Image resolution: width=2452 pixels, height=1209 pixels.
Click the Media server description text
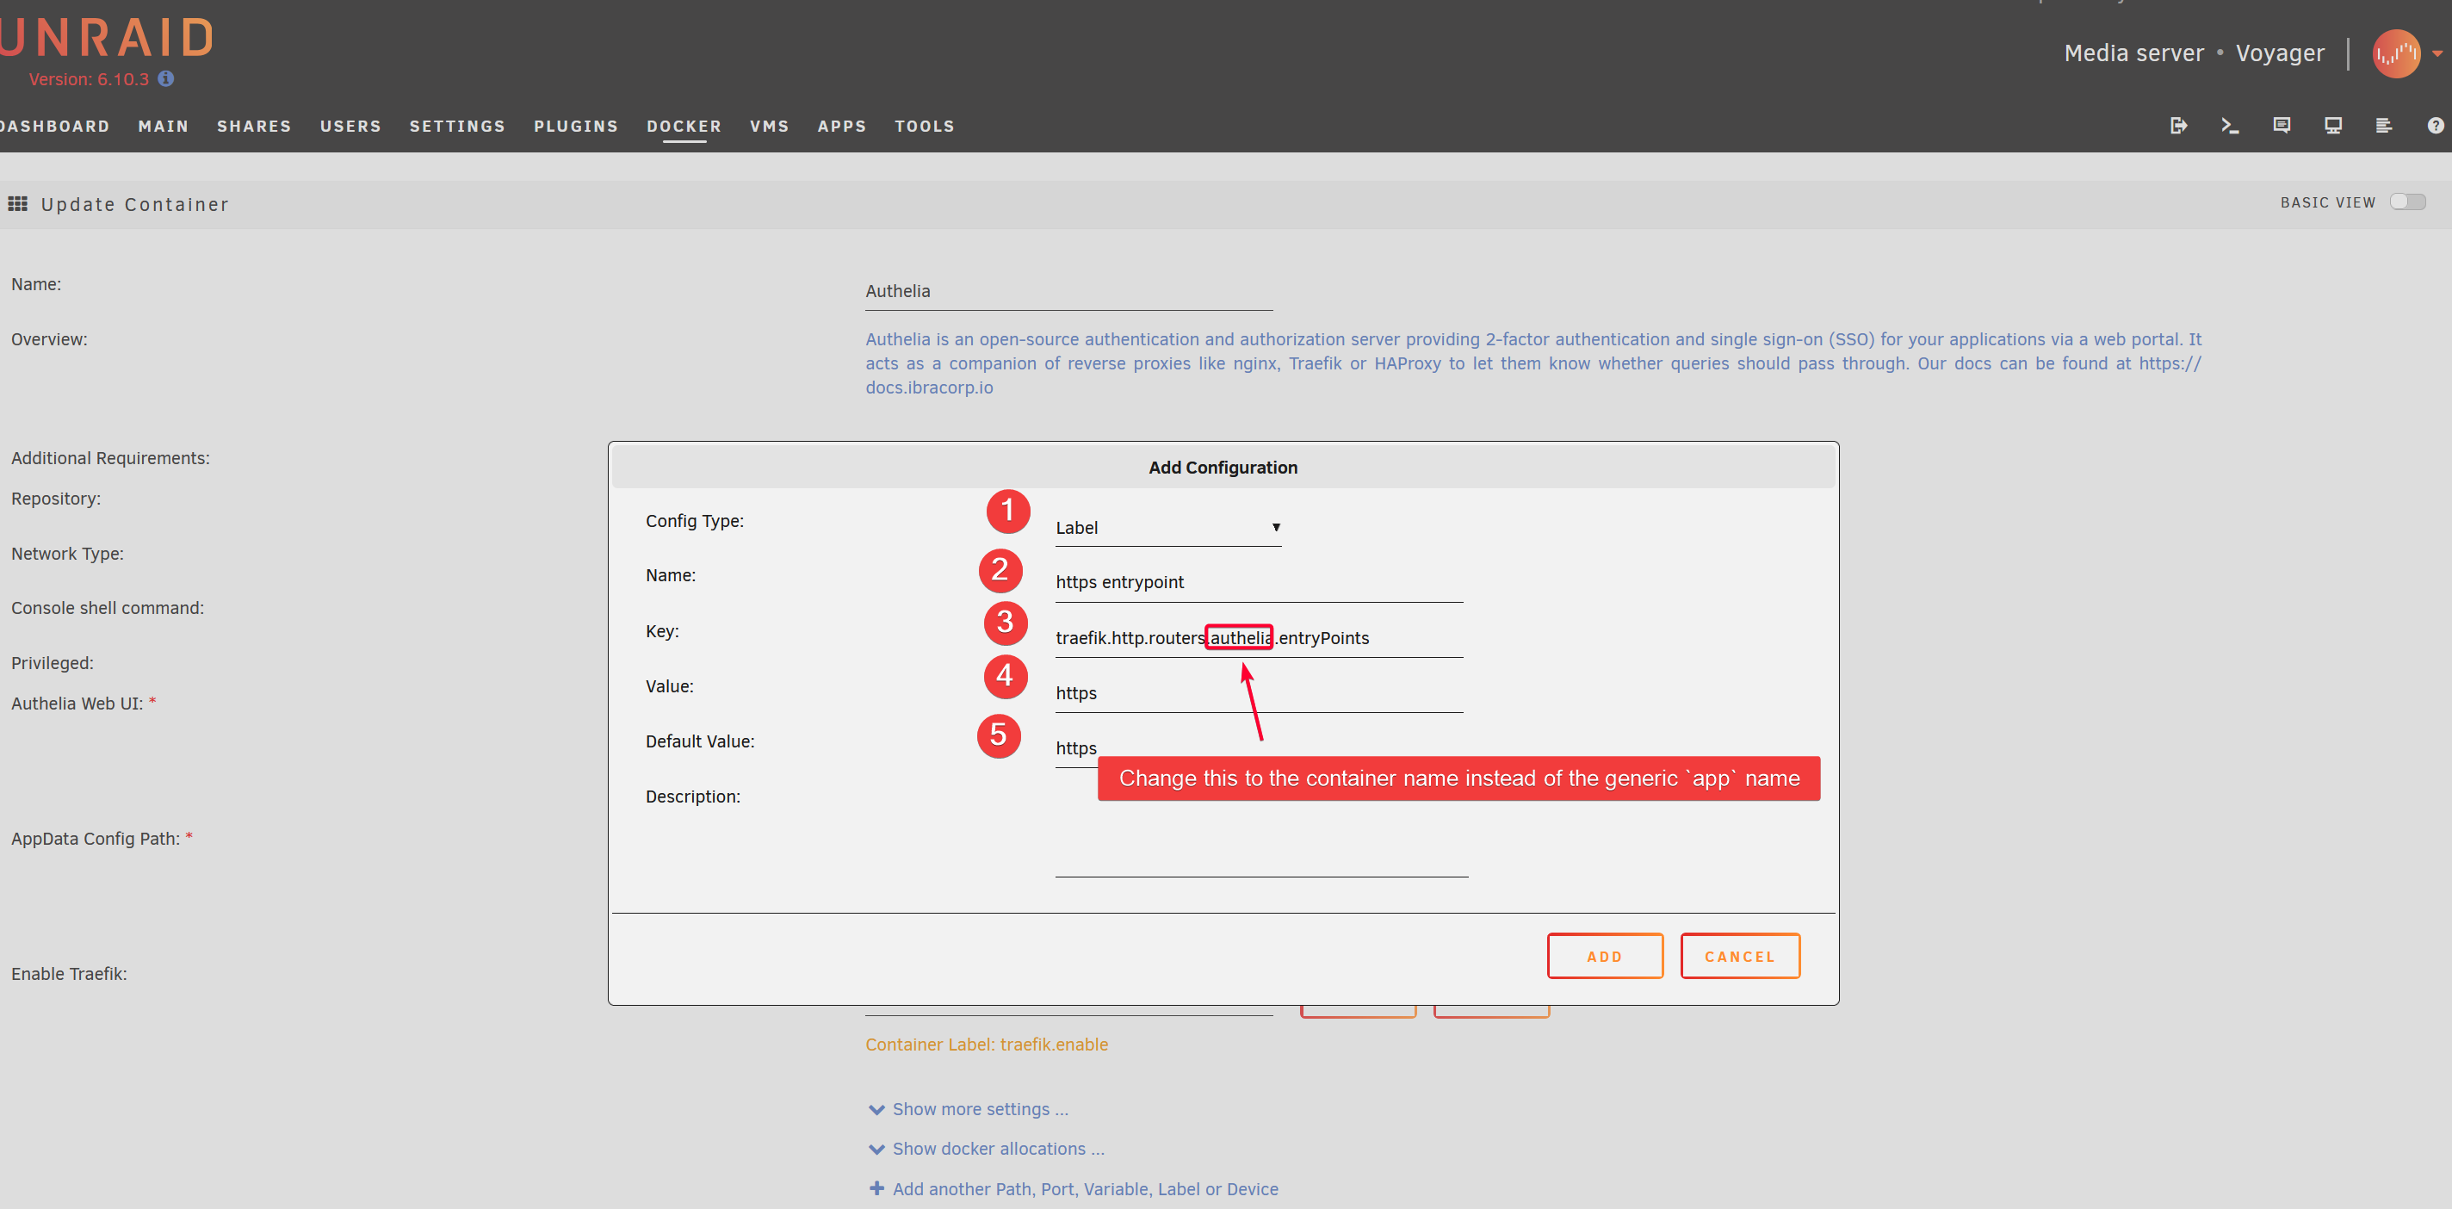(x=2133, y=53)
